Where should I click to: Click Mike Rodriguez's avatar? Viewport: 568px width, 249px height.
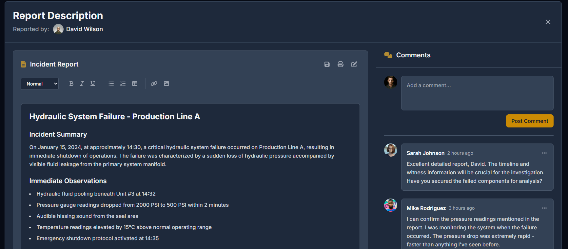click(391, 205)
